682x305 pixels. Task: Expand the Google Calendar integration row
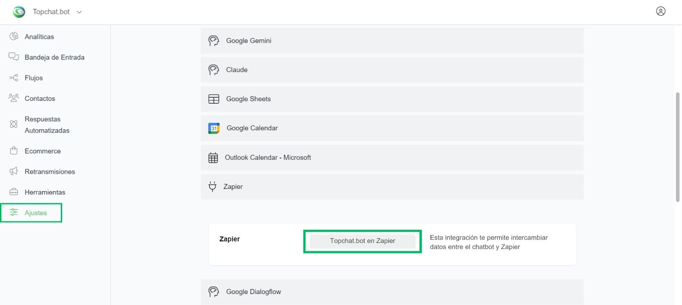click(x=392, y=128)
